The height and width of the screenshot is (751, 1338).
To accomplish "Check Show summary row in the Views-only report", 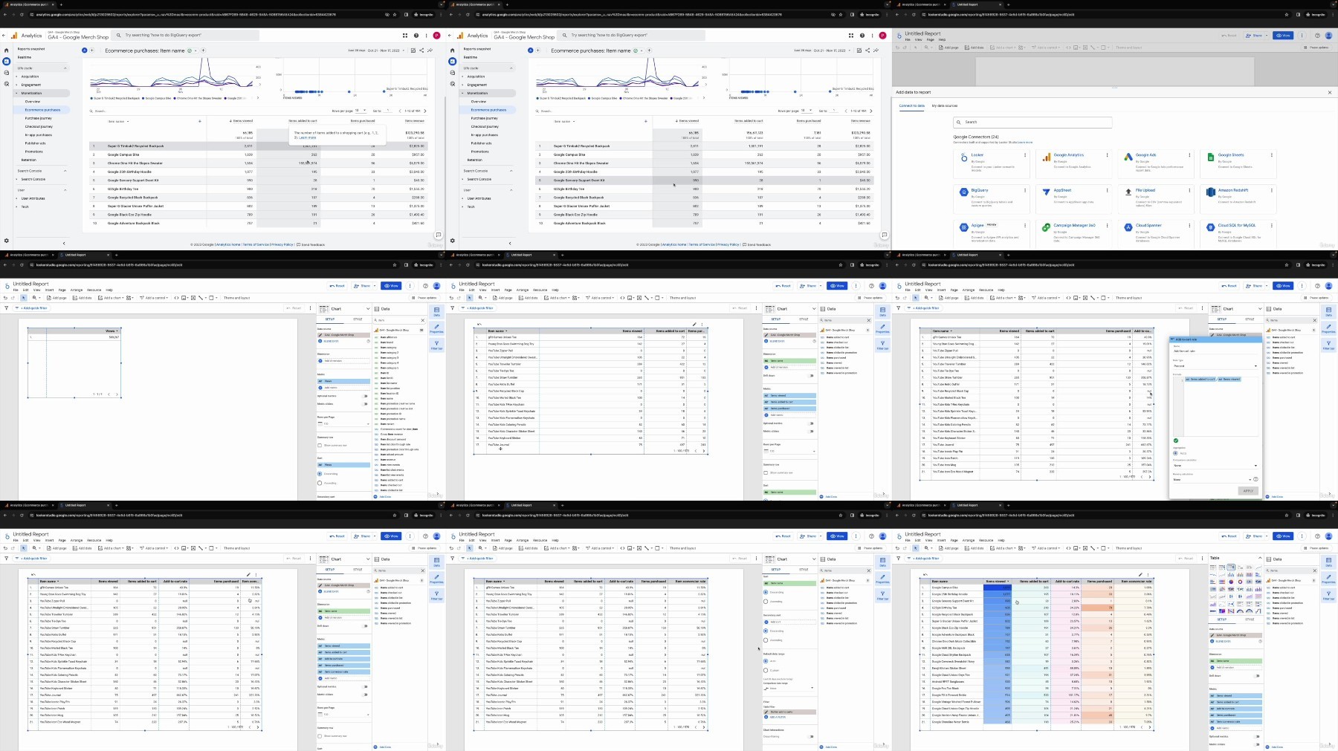I will point(320,445).
